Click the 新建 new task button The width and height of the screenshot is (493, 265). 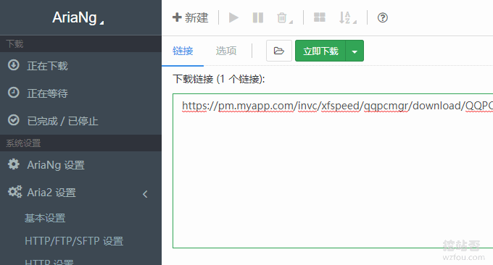point(190,17)
